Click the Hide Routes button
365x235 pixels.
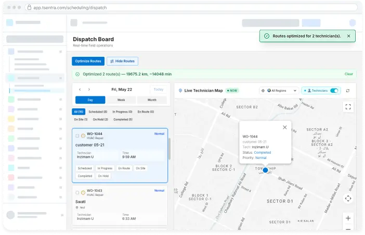(x=122, y=61)
